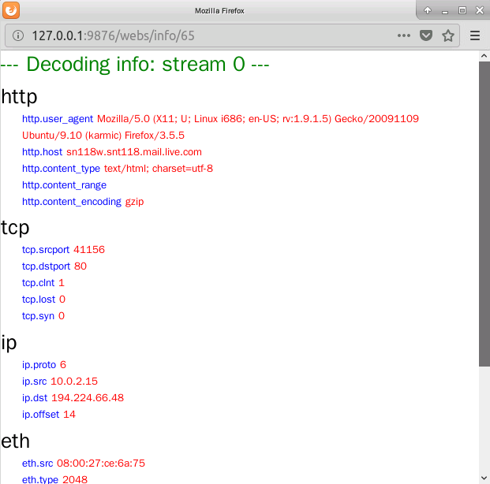Close the Firefox window

click(480, 10)
